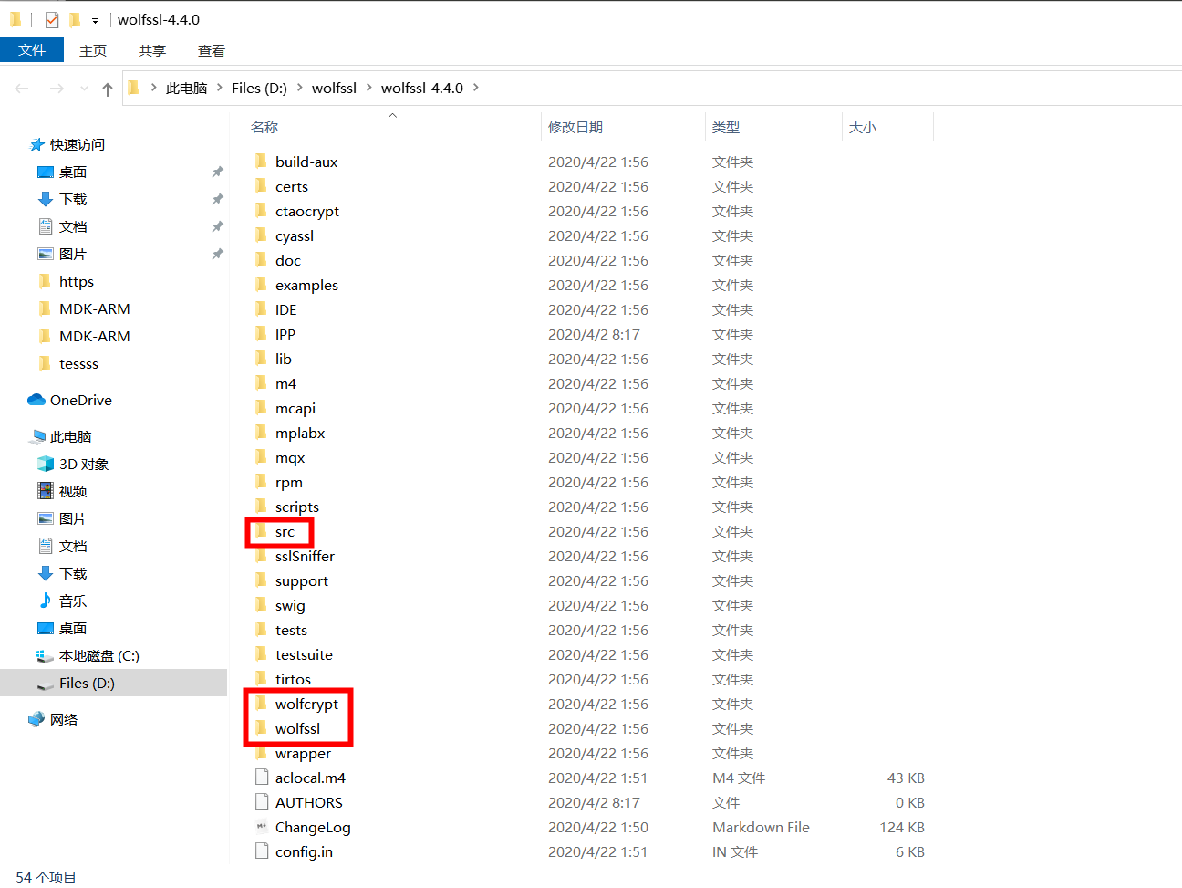This screenshot has width=1182, height=888.
Task: Select the build-aux folder icon
Action: coord(261,162)
